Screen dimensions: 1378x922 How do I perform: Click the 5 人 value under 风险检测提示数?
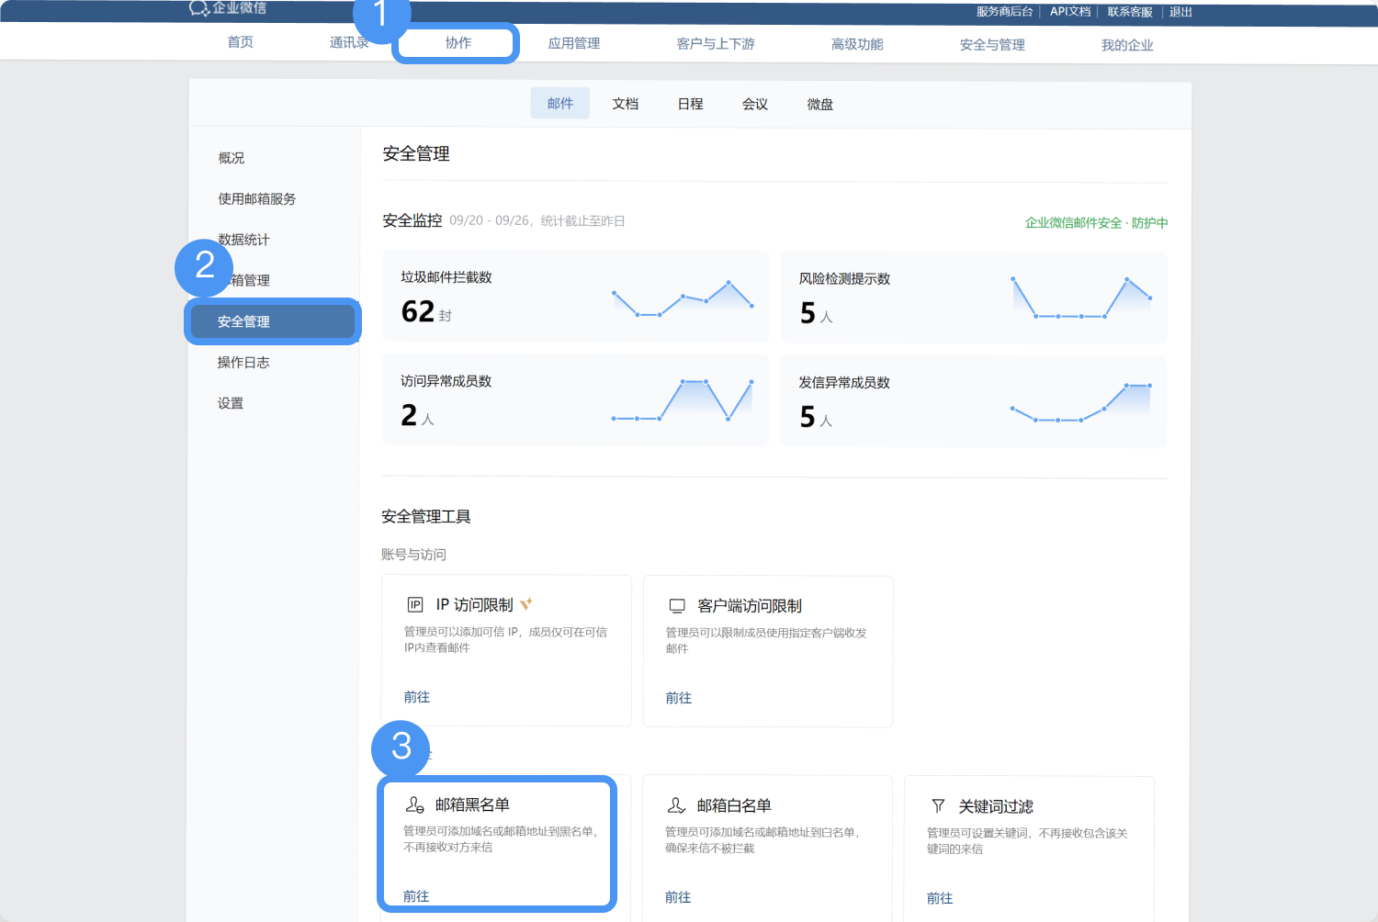pos(816,313)
